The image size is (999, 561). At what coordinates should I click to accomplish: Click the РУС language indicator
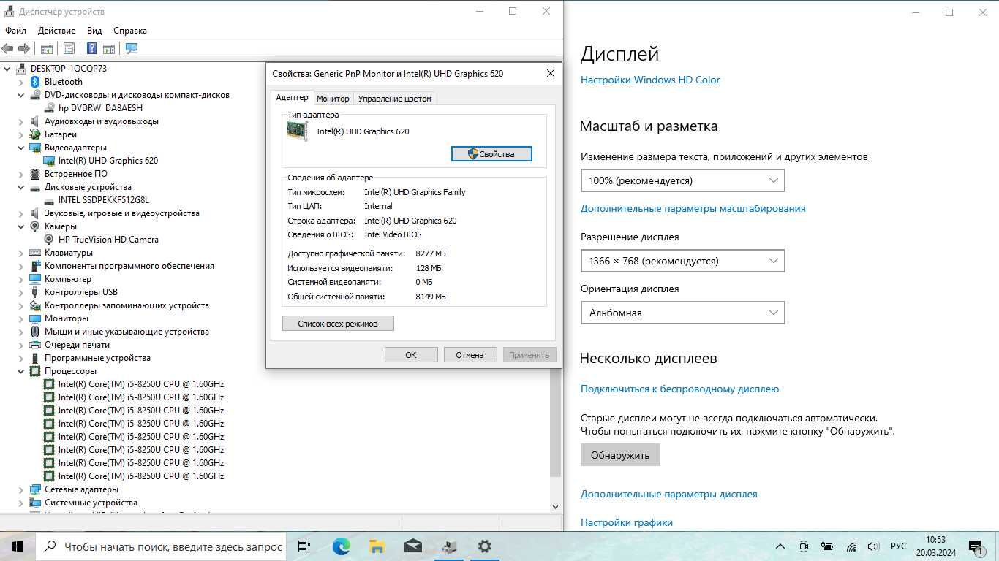(898, 546)
